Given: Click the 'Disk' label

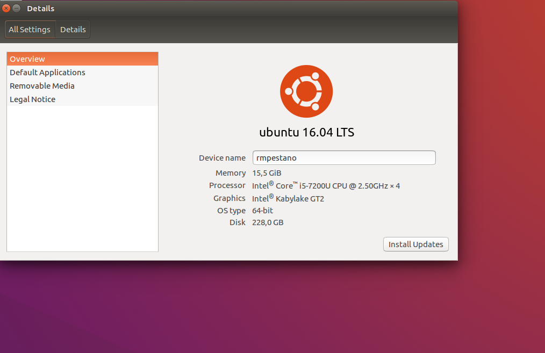Looking at the screenshot, I should pyautogui.click(x=238, y=222).
